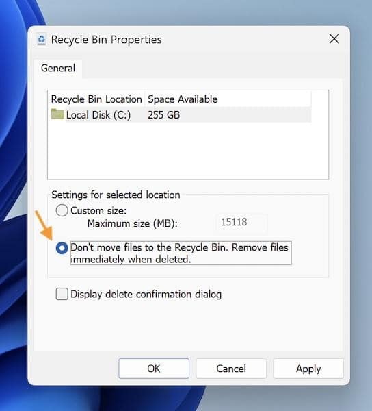Open the General tab
Viewport: 372px width, 411px height.
58,68
